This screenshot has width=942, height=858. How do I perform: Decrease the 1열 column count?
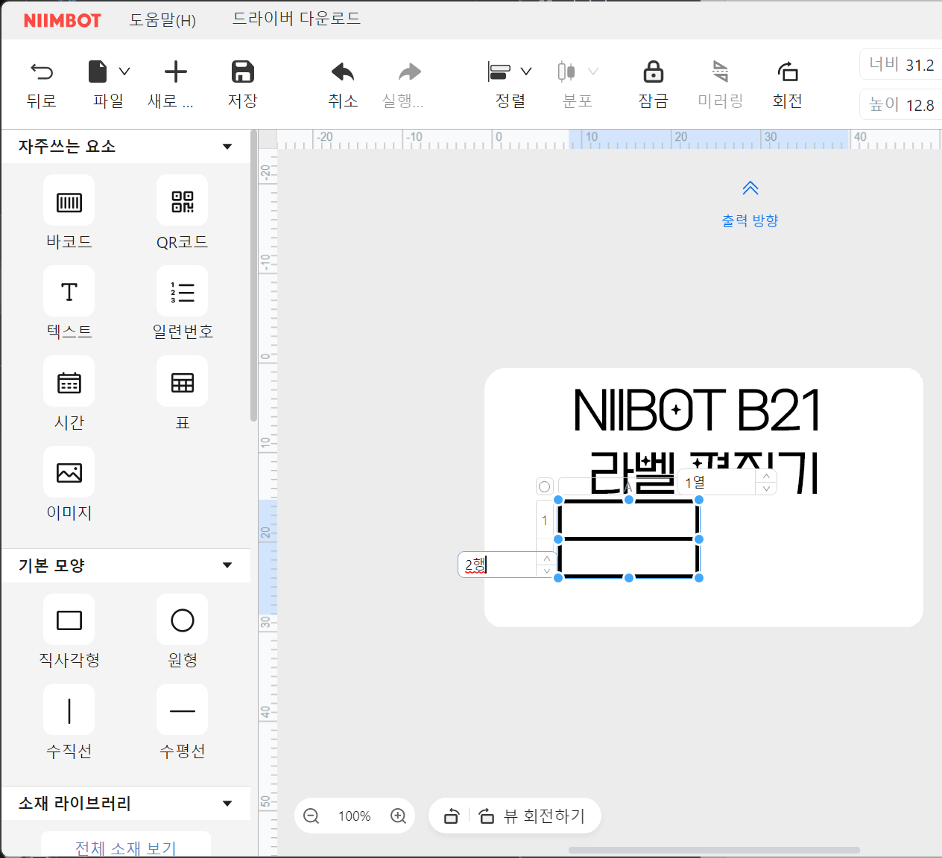(766, 489)
